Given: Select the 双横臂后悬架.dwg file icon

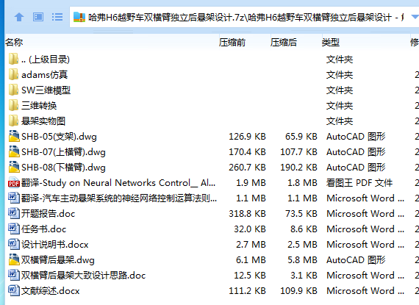Looking at the screenshot, I should (x=14, y=260).
